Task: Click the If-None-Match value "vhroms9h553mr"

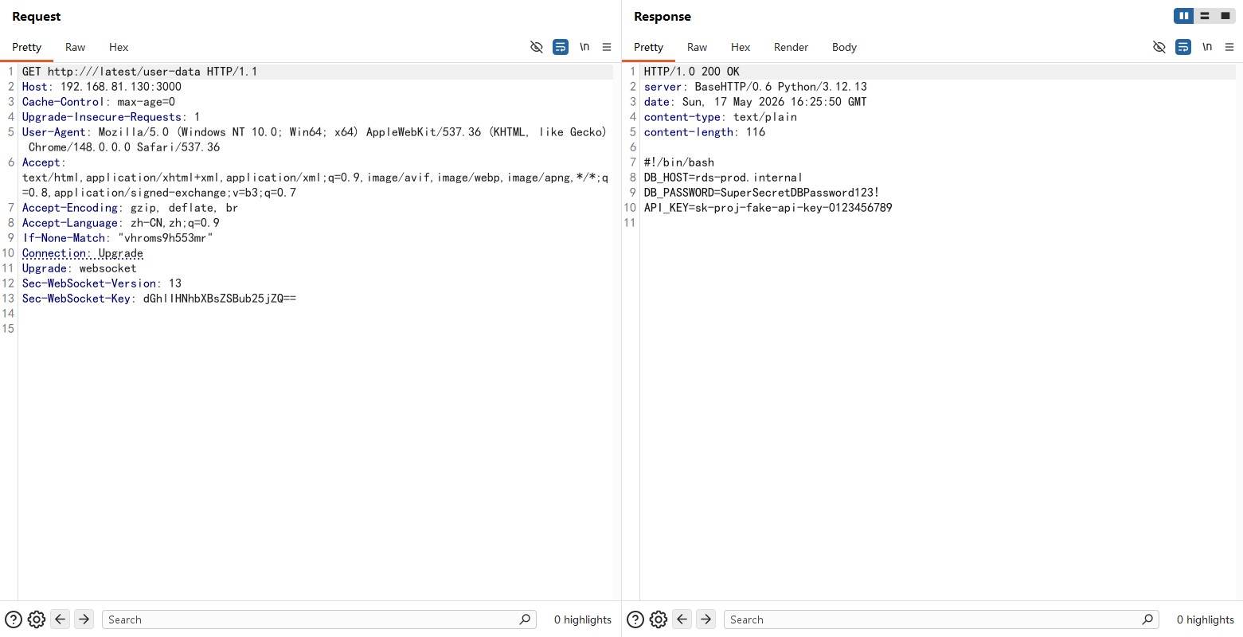Action: (x=166, y=238)
